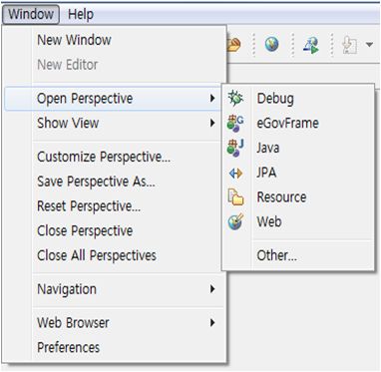This screenshot has height=372, width=381.
Task: Click the globe web browser toolbar icon
Action: click(271, 44)
